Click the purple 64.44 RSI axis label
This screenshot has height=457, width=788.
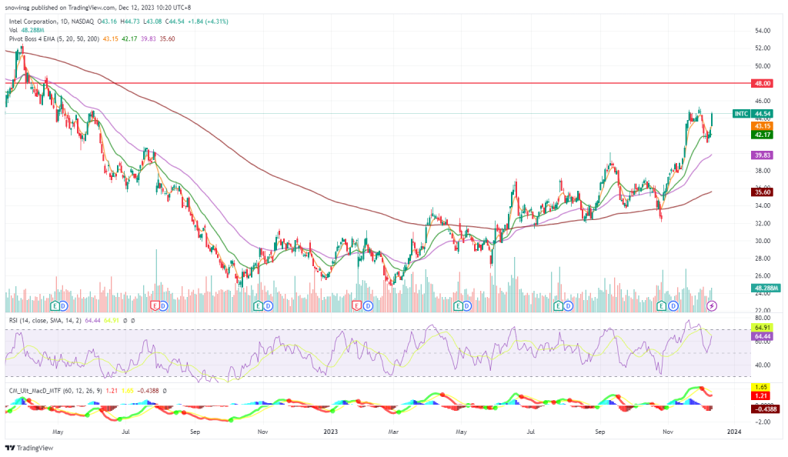click(x=762, y=336)
